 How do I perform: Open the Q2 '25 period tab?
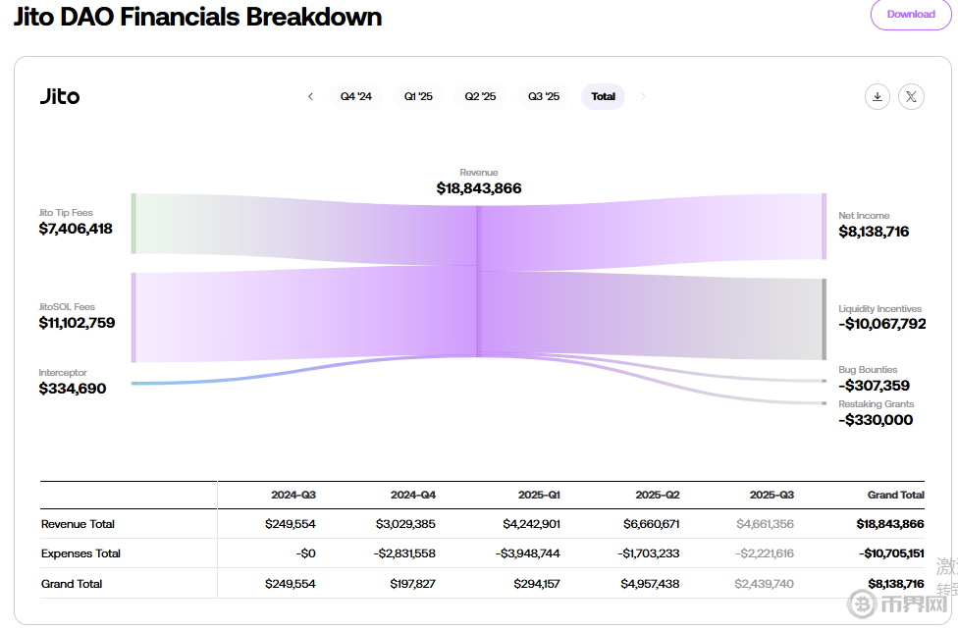(x=480, y=96)
